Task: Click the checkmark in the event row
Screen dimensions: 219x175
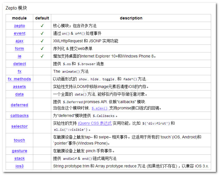Action: (x=42, y=33)
